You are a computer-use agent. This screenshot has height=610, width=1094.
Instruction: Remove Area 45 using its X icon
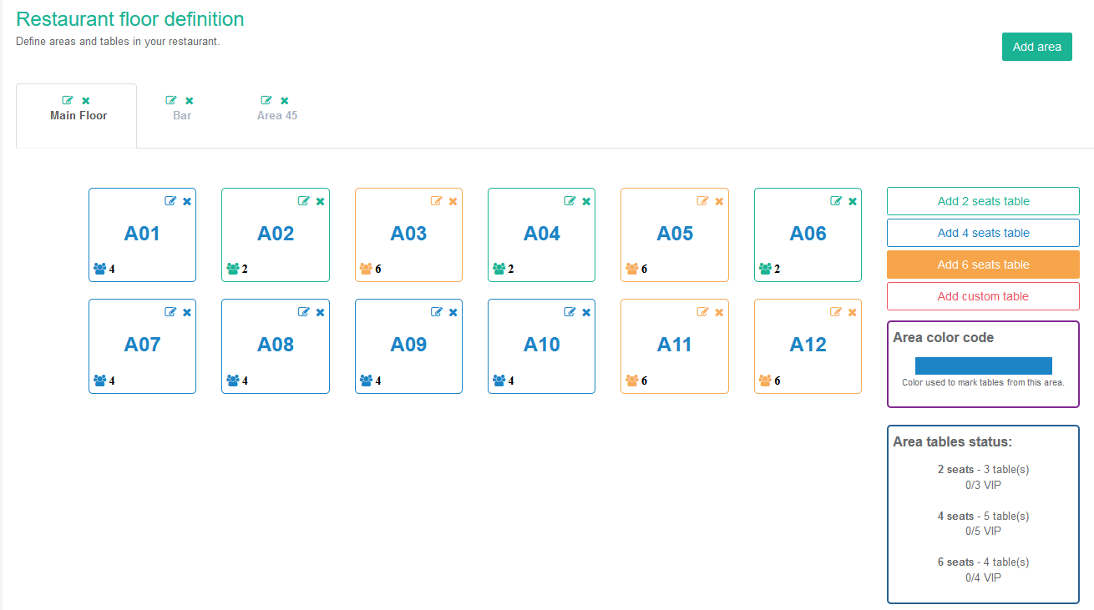tap(284, 100)
